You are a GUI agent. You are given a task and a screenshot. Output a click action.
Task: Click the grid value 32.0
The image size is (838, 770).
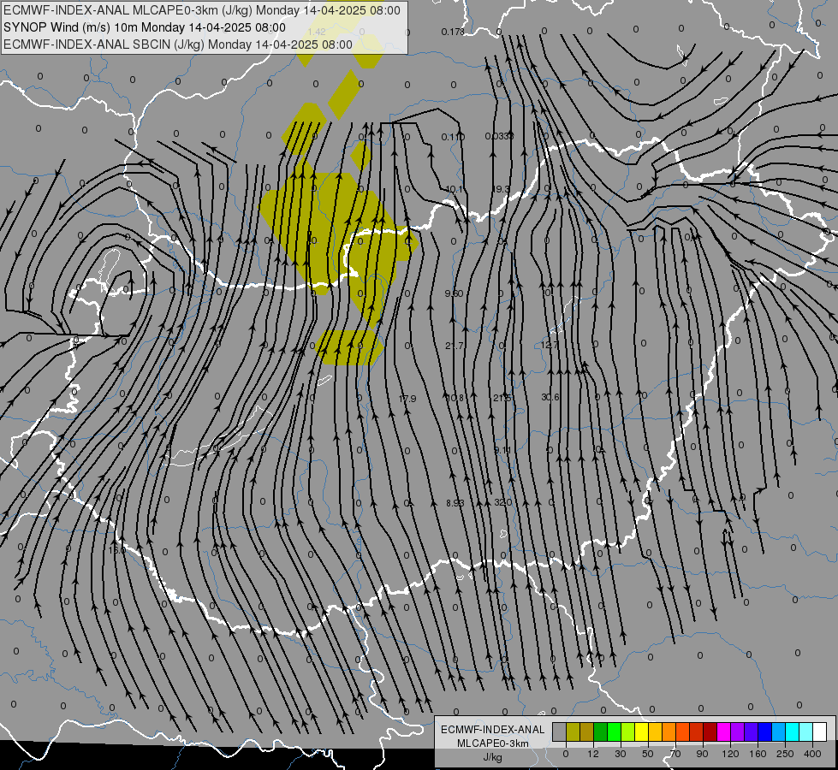[x=503, y=502]
